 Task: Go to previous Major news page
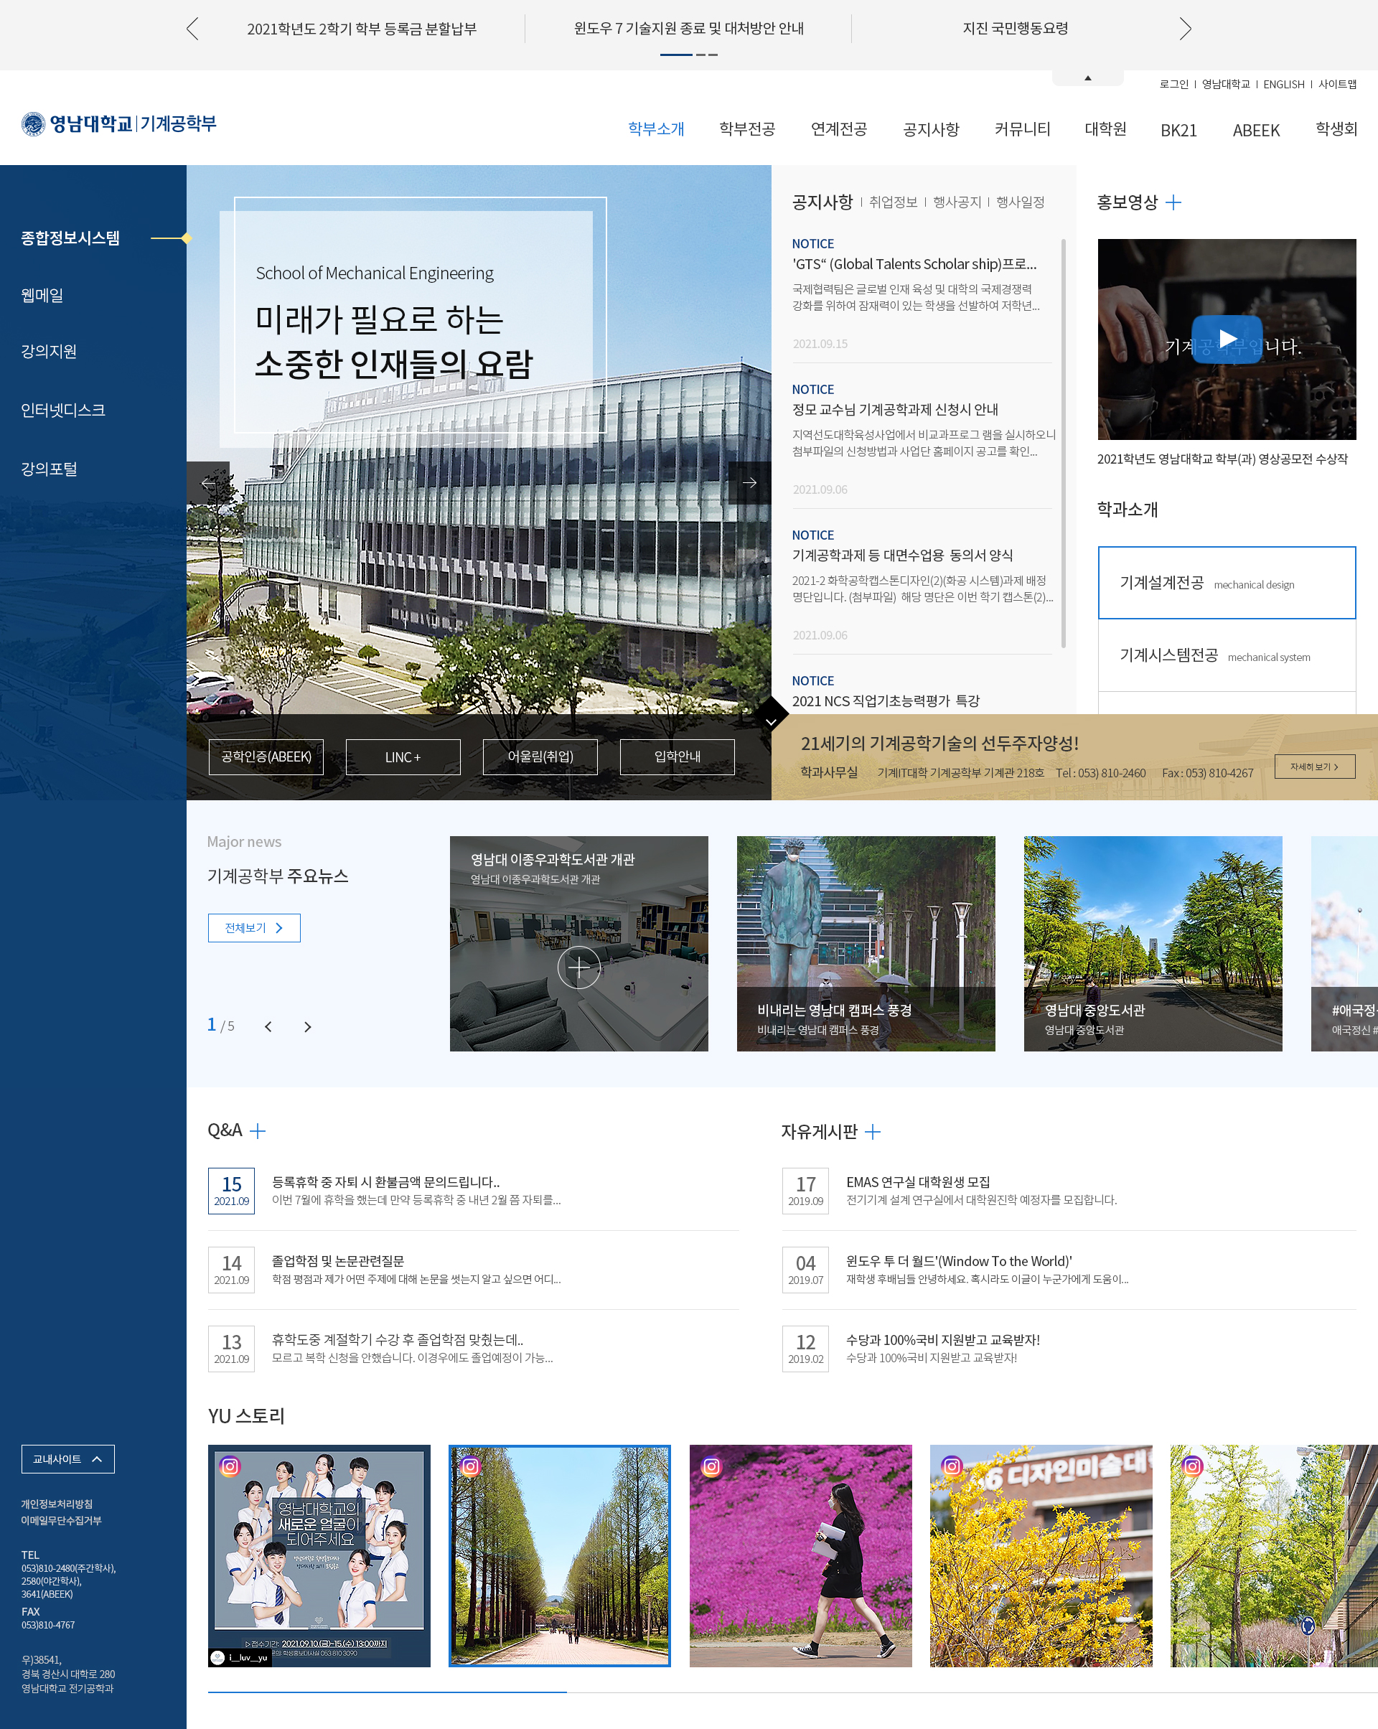268,1026
